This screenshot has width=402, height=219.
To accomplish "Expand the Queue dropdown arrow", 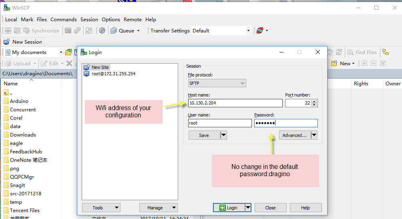I will [x=139, y=31].
